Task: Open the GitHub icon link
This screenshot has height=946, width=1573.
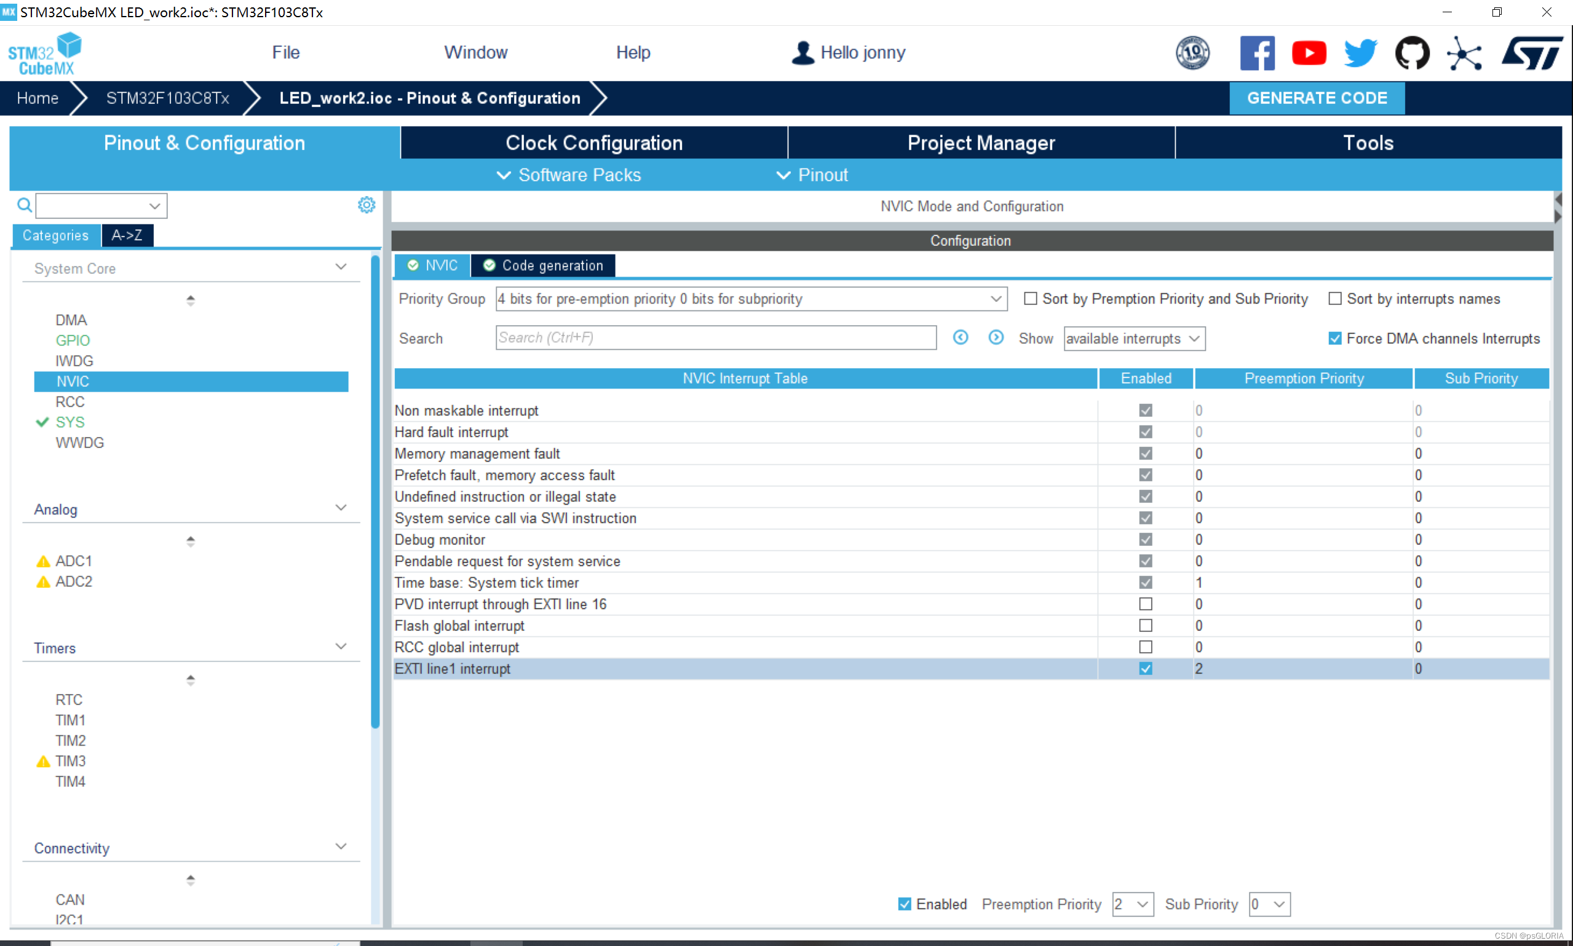Action: (1412, 53)
